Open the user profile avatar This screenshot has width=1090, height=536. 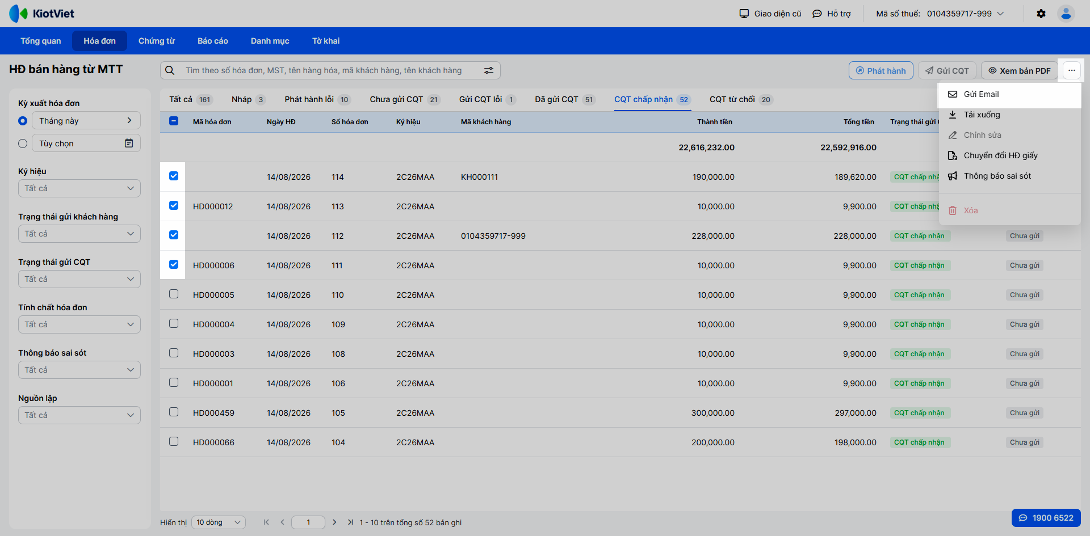[x=1066, y=14]
